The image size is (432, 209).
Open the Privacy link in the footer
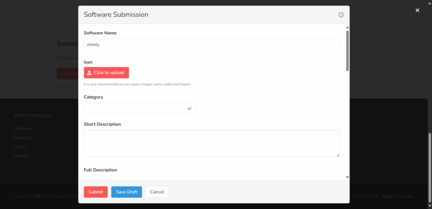[407, 197]
